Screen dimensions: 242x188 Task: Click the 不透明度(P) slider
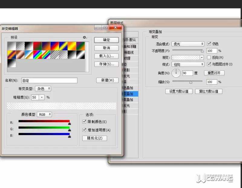[x=188, y=50]
